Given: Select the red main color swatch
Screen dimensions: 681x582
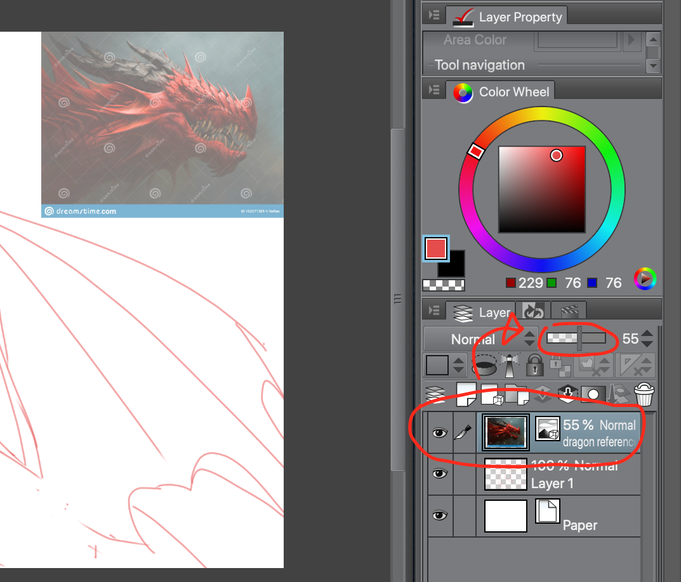Looking at the screenshot, I should click(x=436, y=249).
